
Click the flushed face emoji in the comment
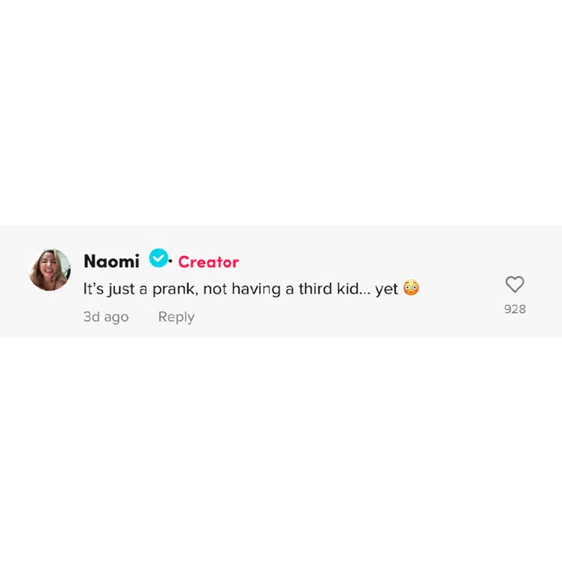click(x=411, y=289)
